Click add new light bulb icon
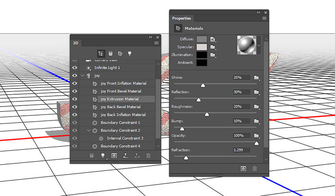335x196 pixels. (103, 155)
